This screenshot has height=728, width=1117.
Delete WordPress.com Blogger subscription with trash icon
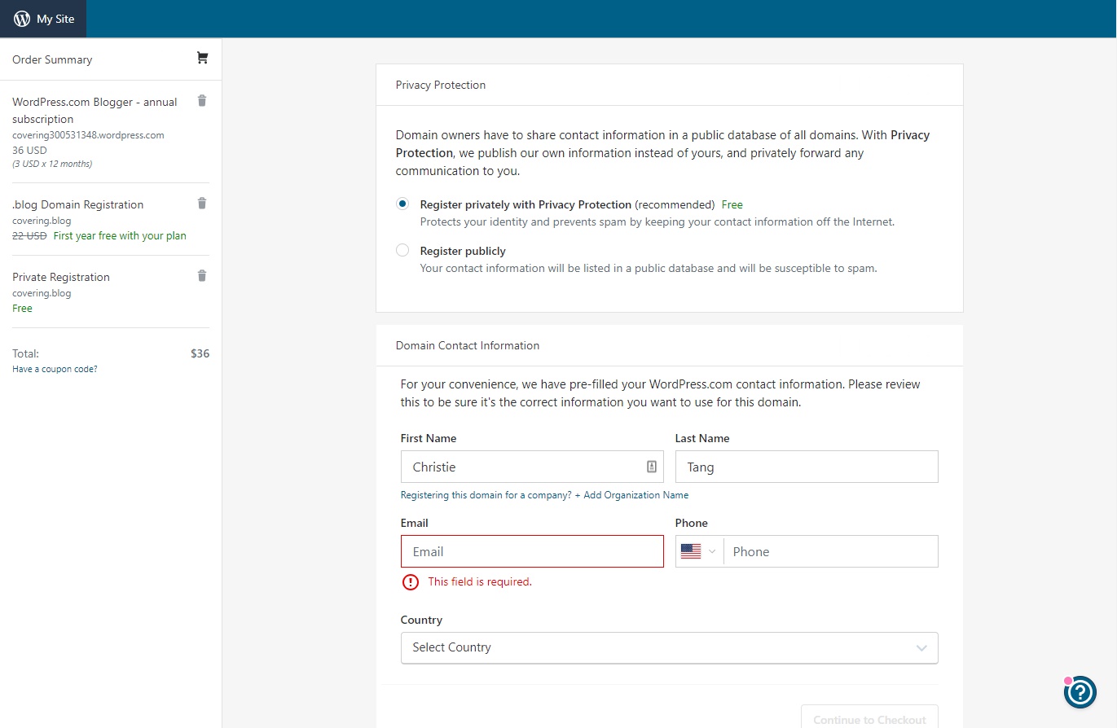(x=202, y=101)
